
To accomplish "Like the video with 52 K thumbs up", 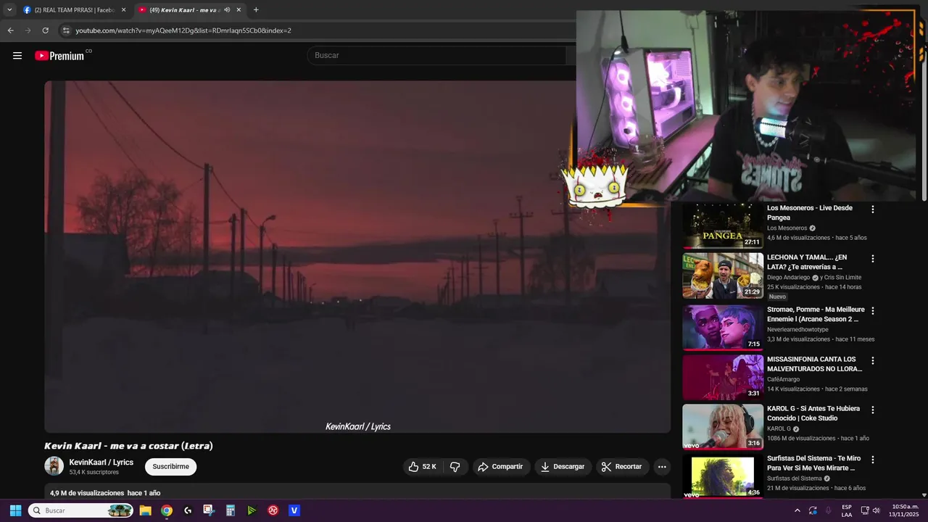I will (423, 467).
